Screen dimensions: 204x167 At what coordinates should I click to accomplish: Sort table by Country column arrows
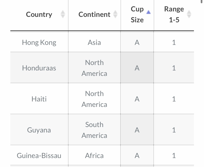[x=63, y=14]
